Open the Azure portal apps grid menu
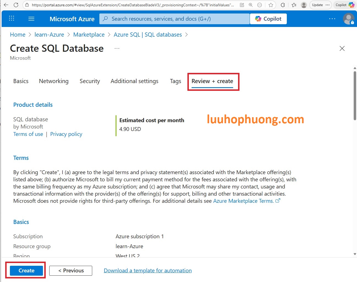This screenshot has height=282, width=357. pos(12,19)
